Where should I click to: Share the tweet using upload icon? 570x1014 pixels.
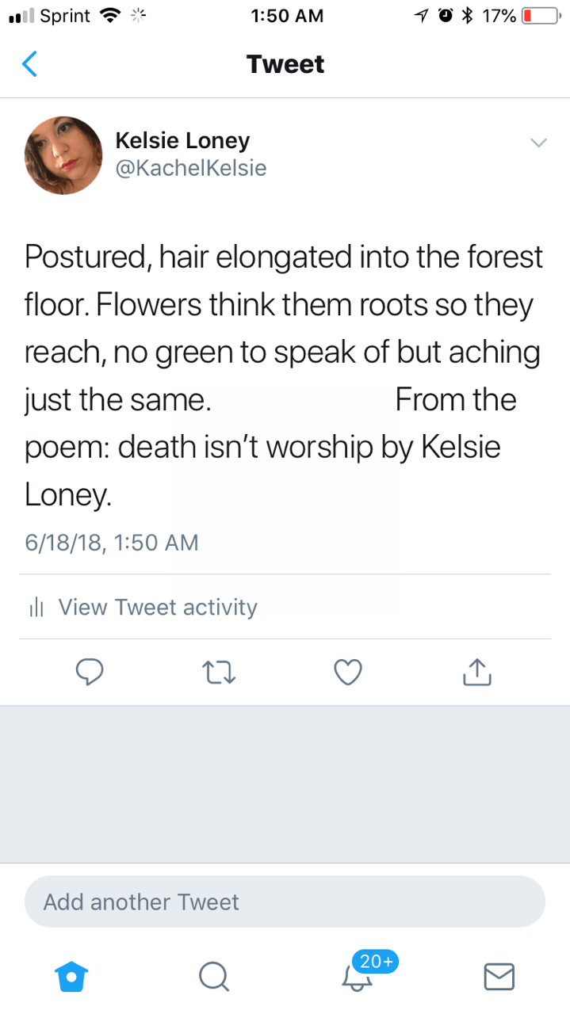(x=476, y=673)
